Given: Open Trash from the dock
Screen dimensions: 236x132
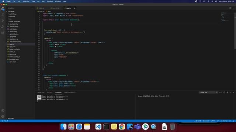Looking at the screenshot, I should tap(172, 127).
